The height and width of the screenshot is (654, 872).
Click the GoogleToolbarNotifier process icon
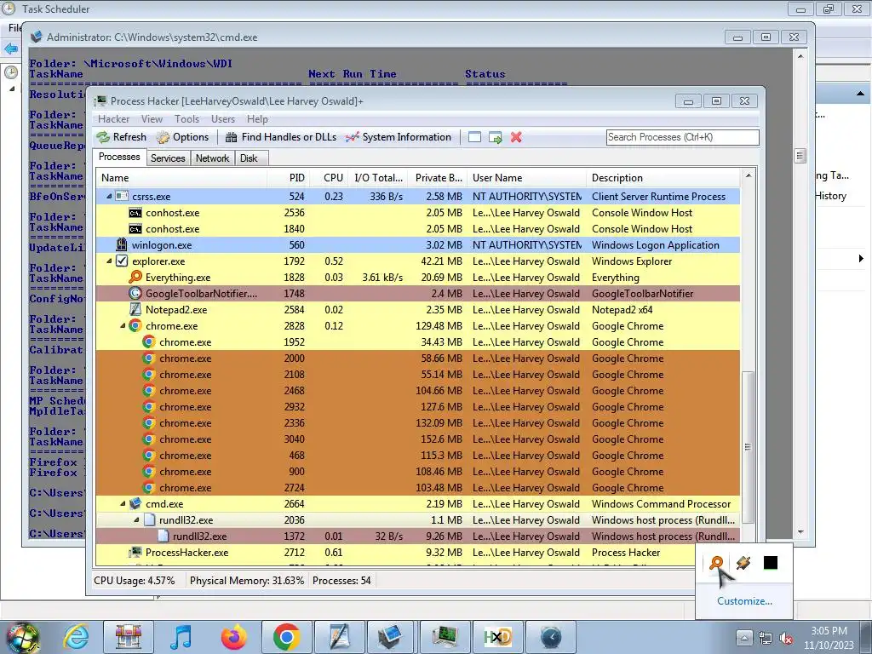(x=135, y=293)
